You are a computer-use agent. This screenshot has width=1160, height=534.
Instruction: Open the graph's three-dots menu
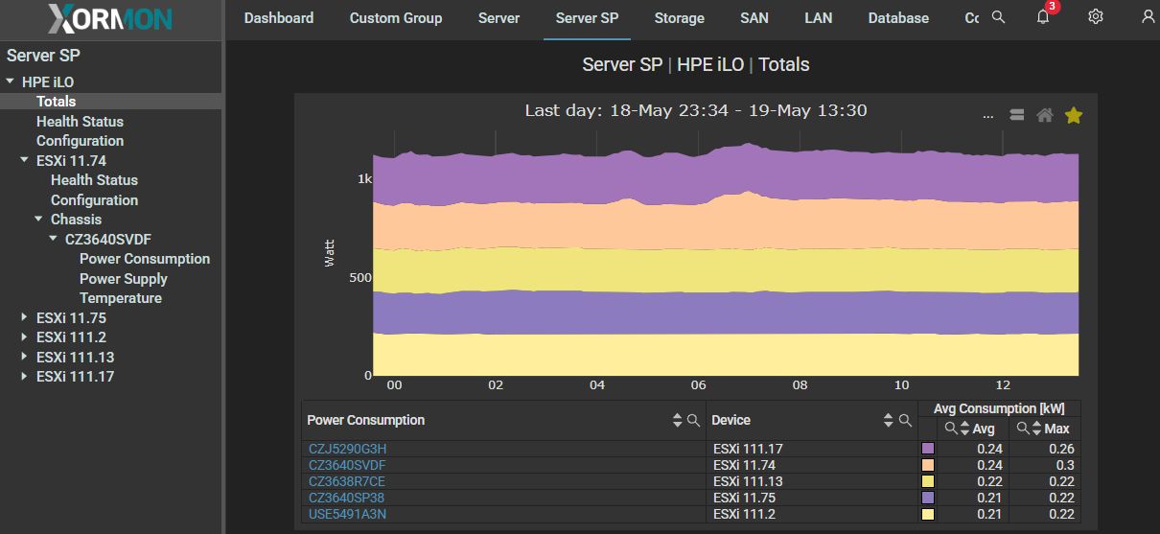[x=988, y=116]
